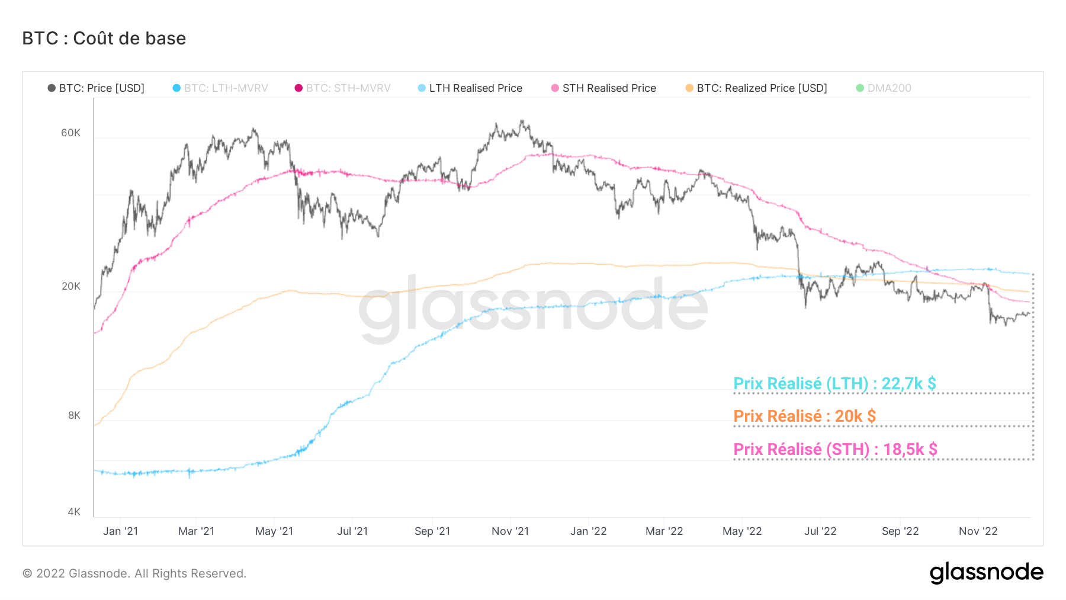The width and height of the screenshot is (1066, 600).
Task: Hide the LTH Realised Price series
Action: (x=476, y=88)
